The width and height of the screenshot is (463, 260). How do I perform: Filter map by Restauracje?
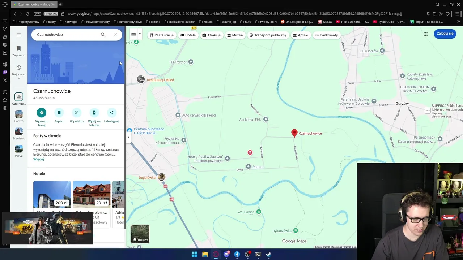pos(162,35)
